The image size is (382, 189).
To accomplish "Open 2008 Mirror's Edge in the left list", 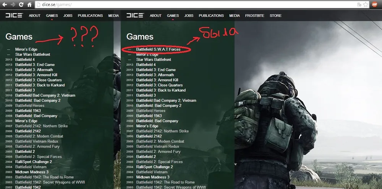I will tap(26, 121).
